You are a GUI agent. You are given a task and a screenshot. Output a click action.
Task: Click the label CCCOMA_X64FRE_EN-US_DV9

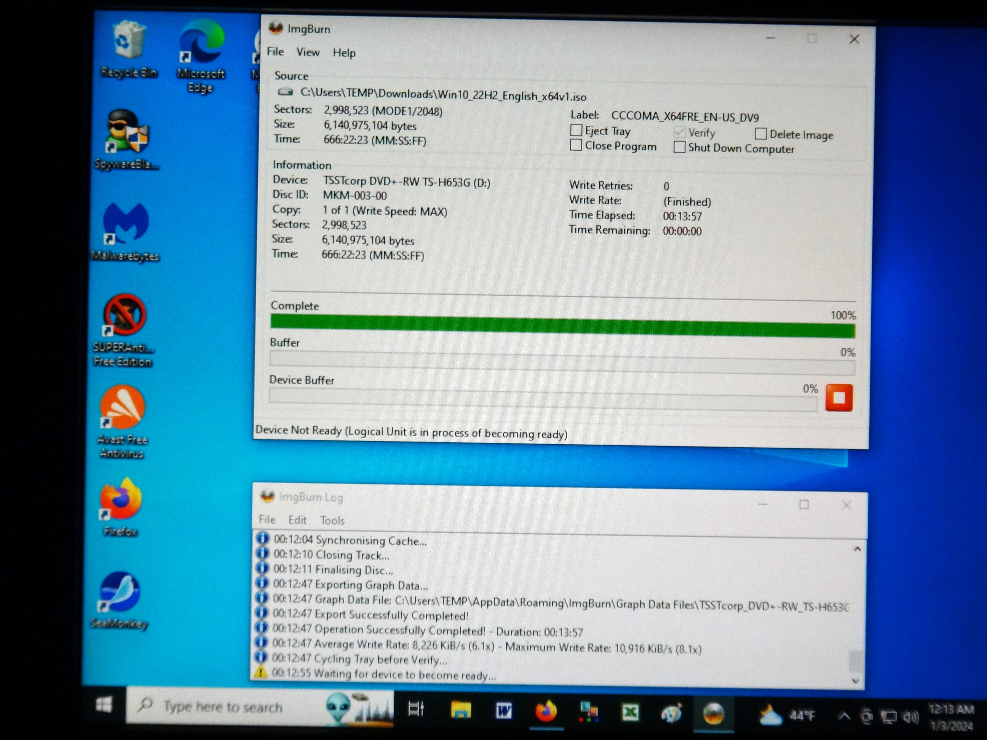pyautogui.click(x=685, y=116)
